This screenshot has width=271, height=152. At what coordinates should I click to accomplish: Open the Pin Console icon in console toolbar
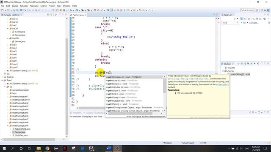(250, 112)
